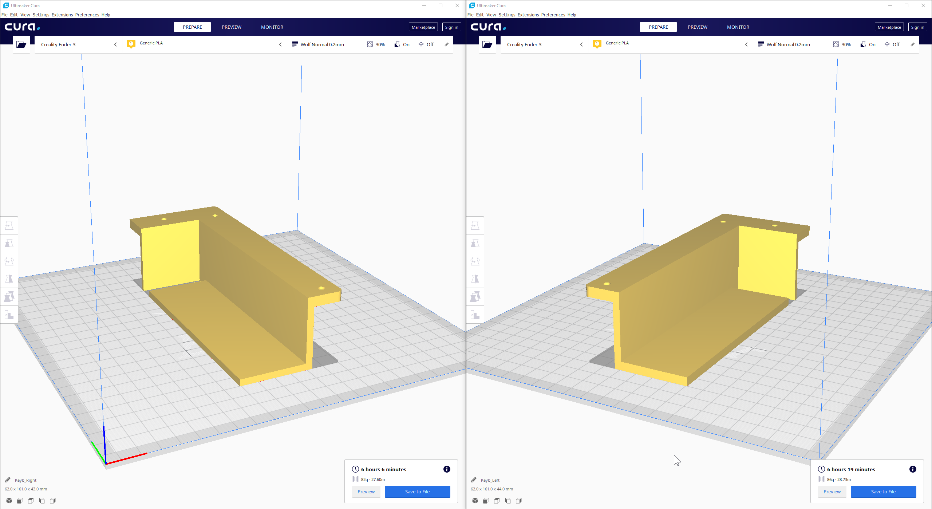The image size is (932, 509).
Task: Select Move tool in left window toolbar
Action: pos(9,225)
